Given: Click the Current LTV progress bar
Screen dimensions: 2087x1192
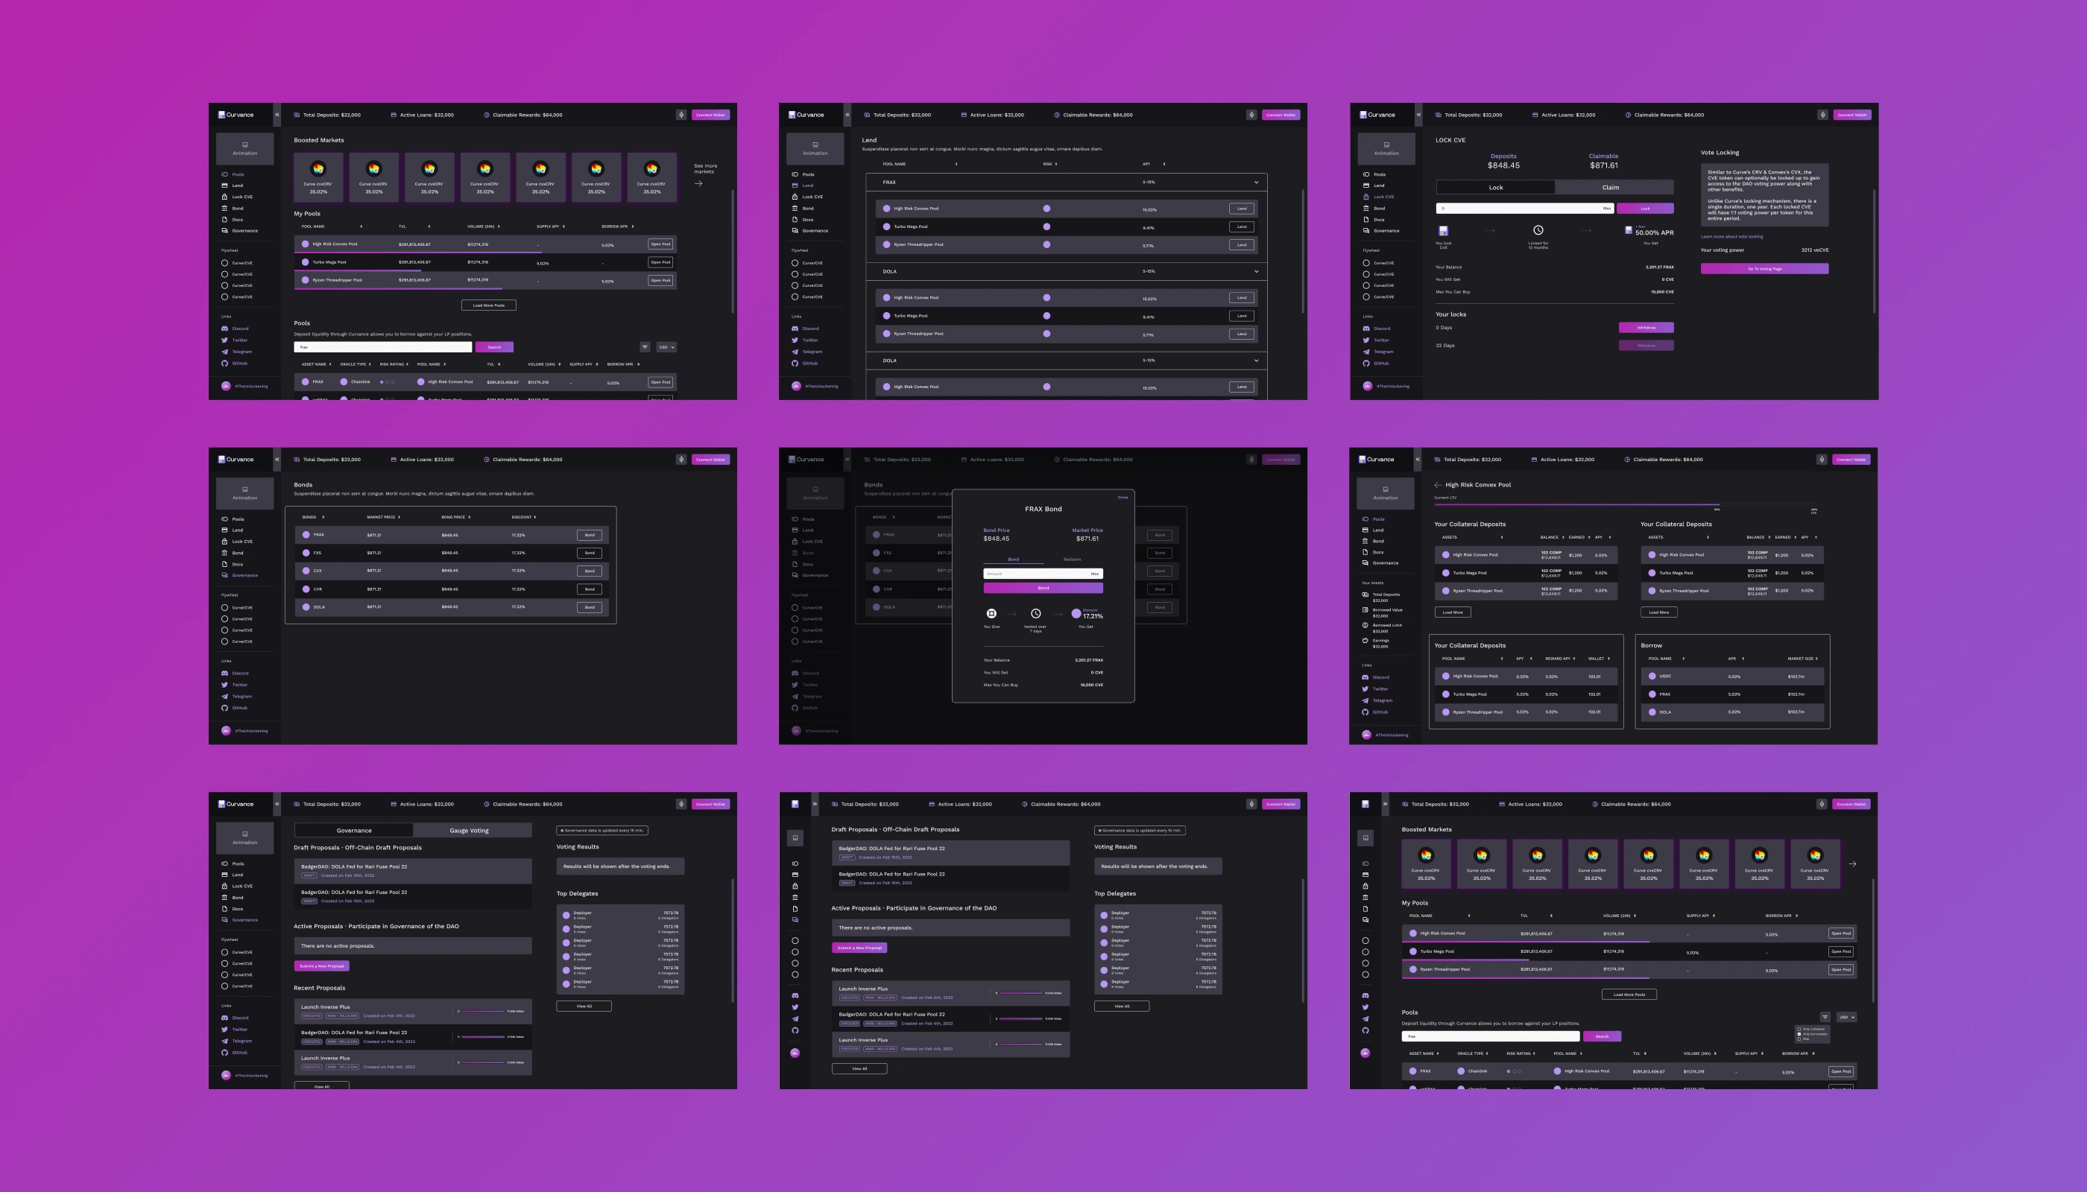Looking at the screenshot, I should 1626,505.
